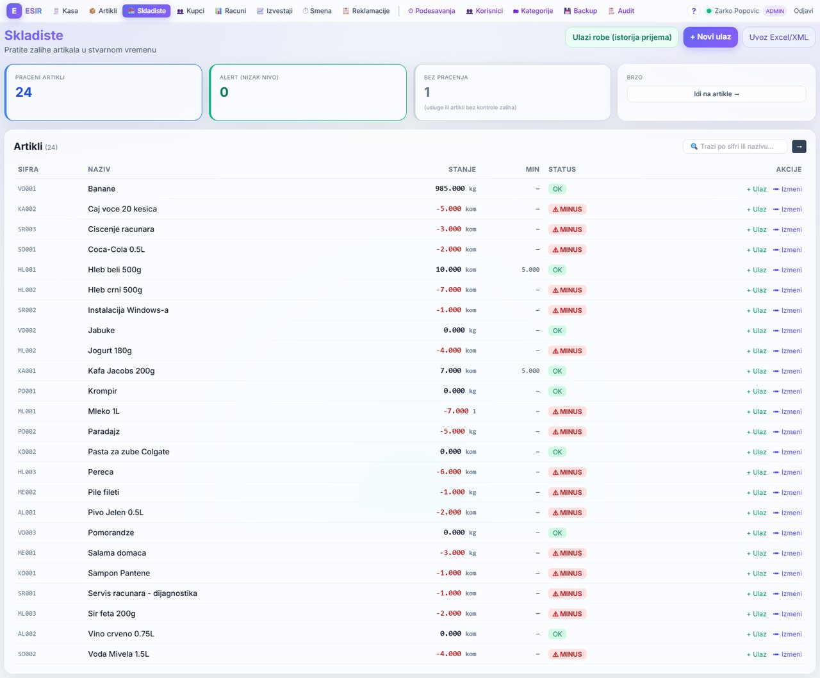This screenshot has width=820, height=678.
Task: Add Ulaz for Jogurt 180g
Action: 757,351
